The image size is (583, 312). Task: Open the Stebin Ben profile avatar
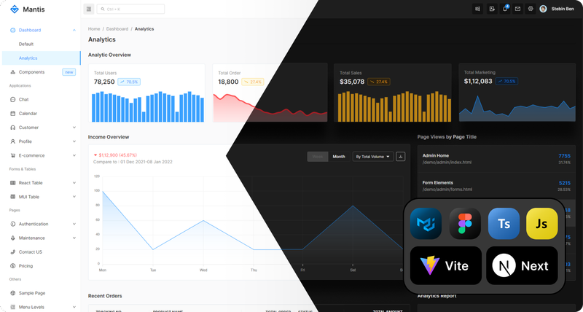543,9
